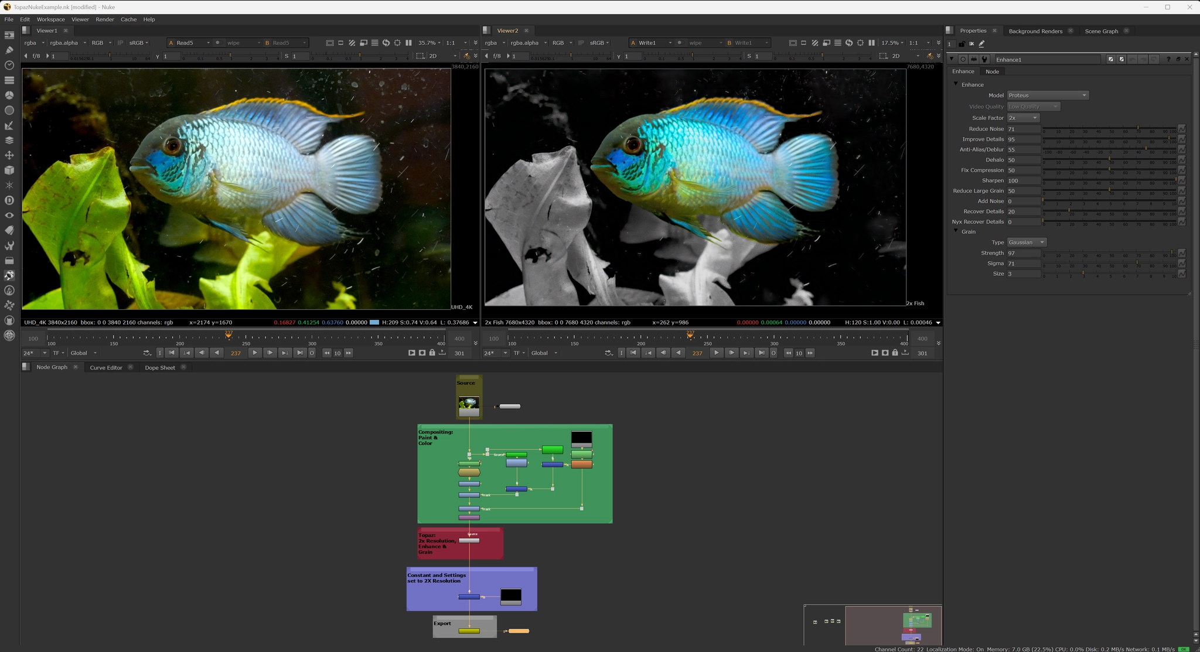Open the animation curve button for Reduce Noise
This screenshot has height=652, width=1200.
point(1182,129)
